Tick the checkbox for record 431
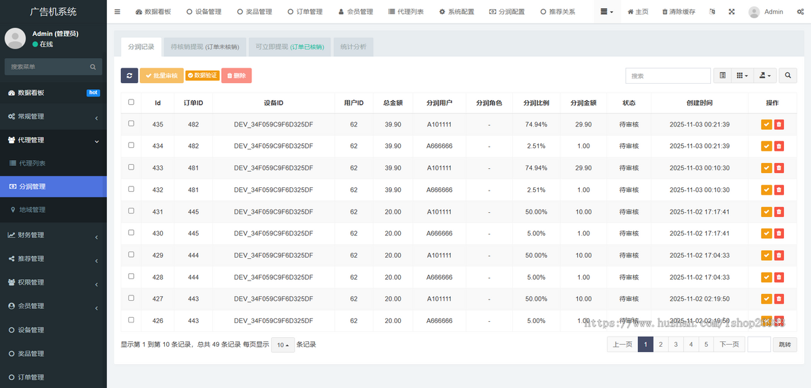 click(131, 211)
